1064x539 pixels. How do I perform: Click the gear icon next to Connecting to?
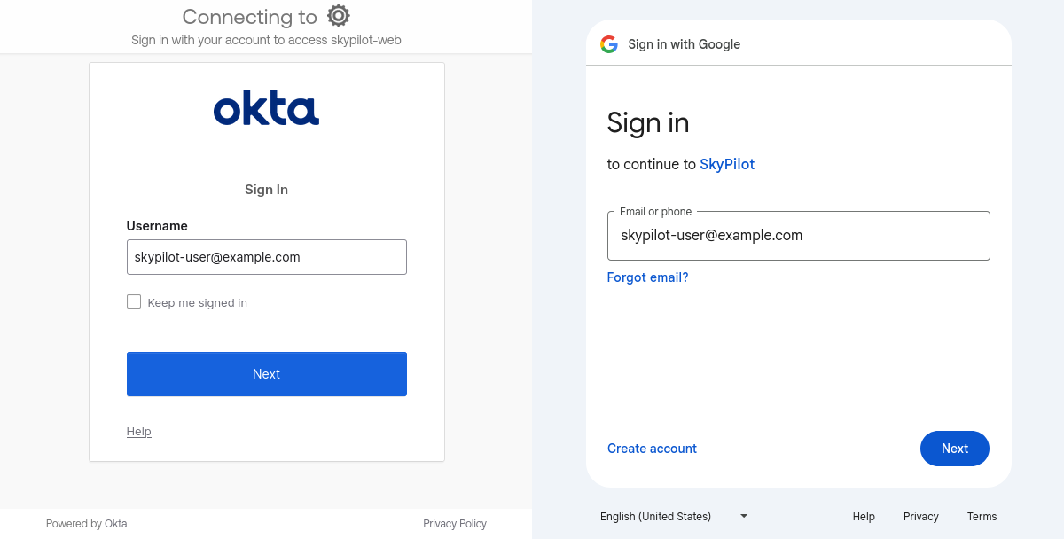(x=337, y=16)
